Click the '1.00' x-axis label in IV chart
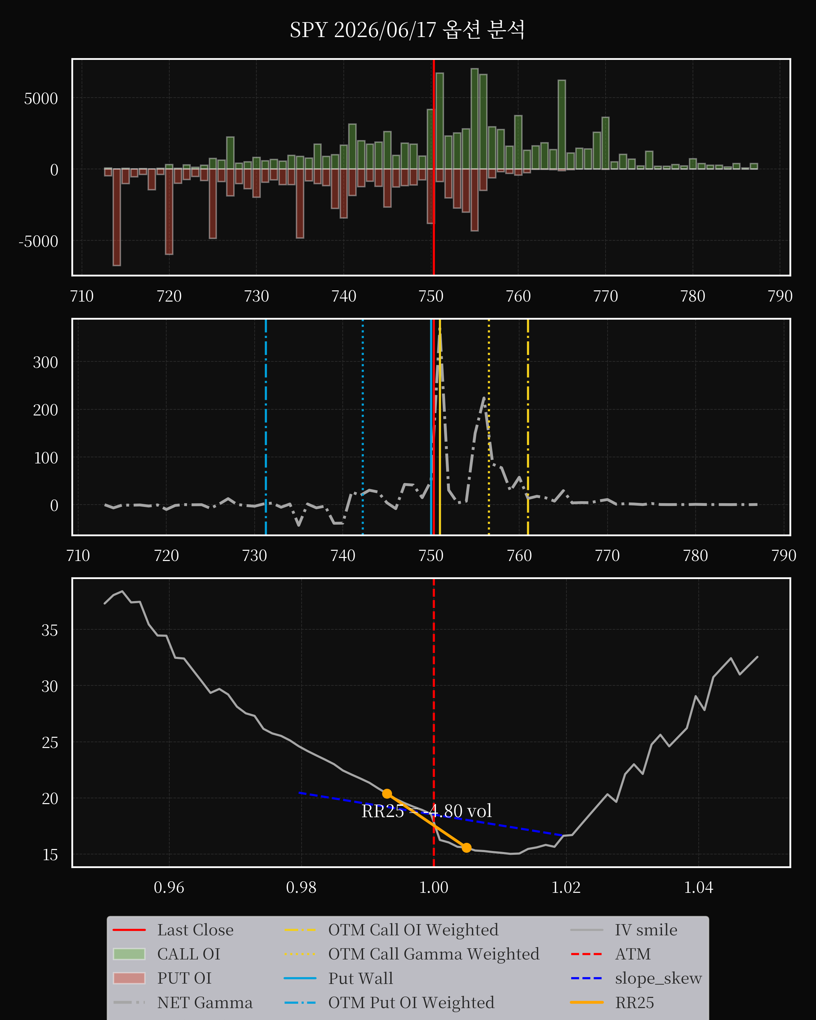816x1020 pixels. [434, 887]
